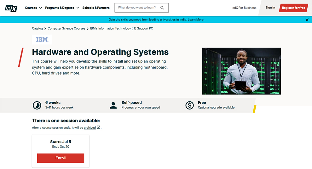Click Sign in
312x169 pixels.
pos(270,8)
